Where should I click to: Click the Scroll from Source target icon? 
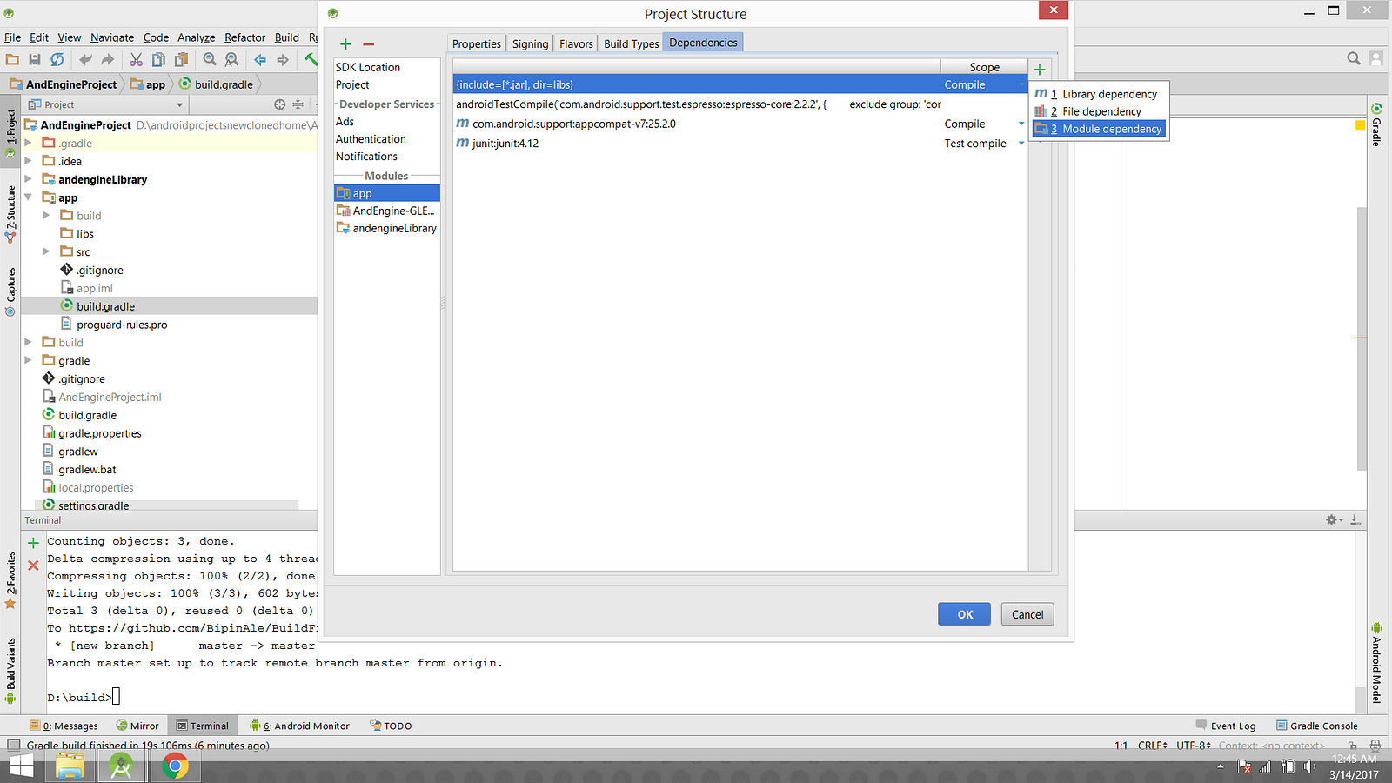click(x=280, y=104)
